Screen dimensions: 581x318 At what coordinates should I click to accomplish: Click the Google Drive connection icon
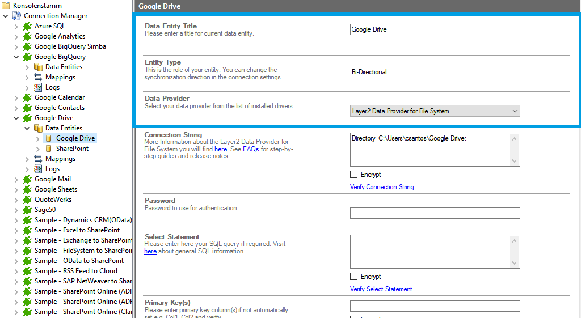27,118
